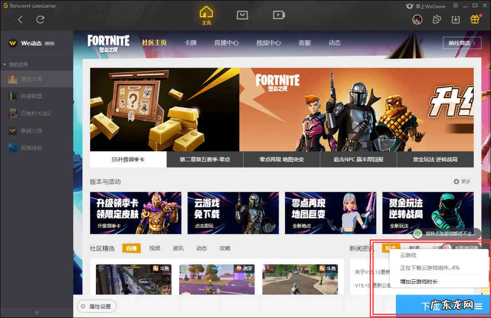Go back with the back arrow
The image size is (491, 318).
pyautogui.click(x=20, y=20)
